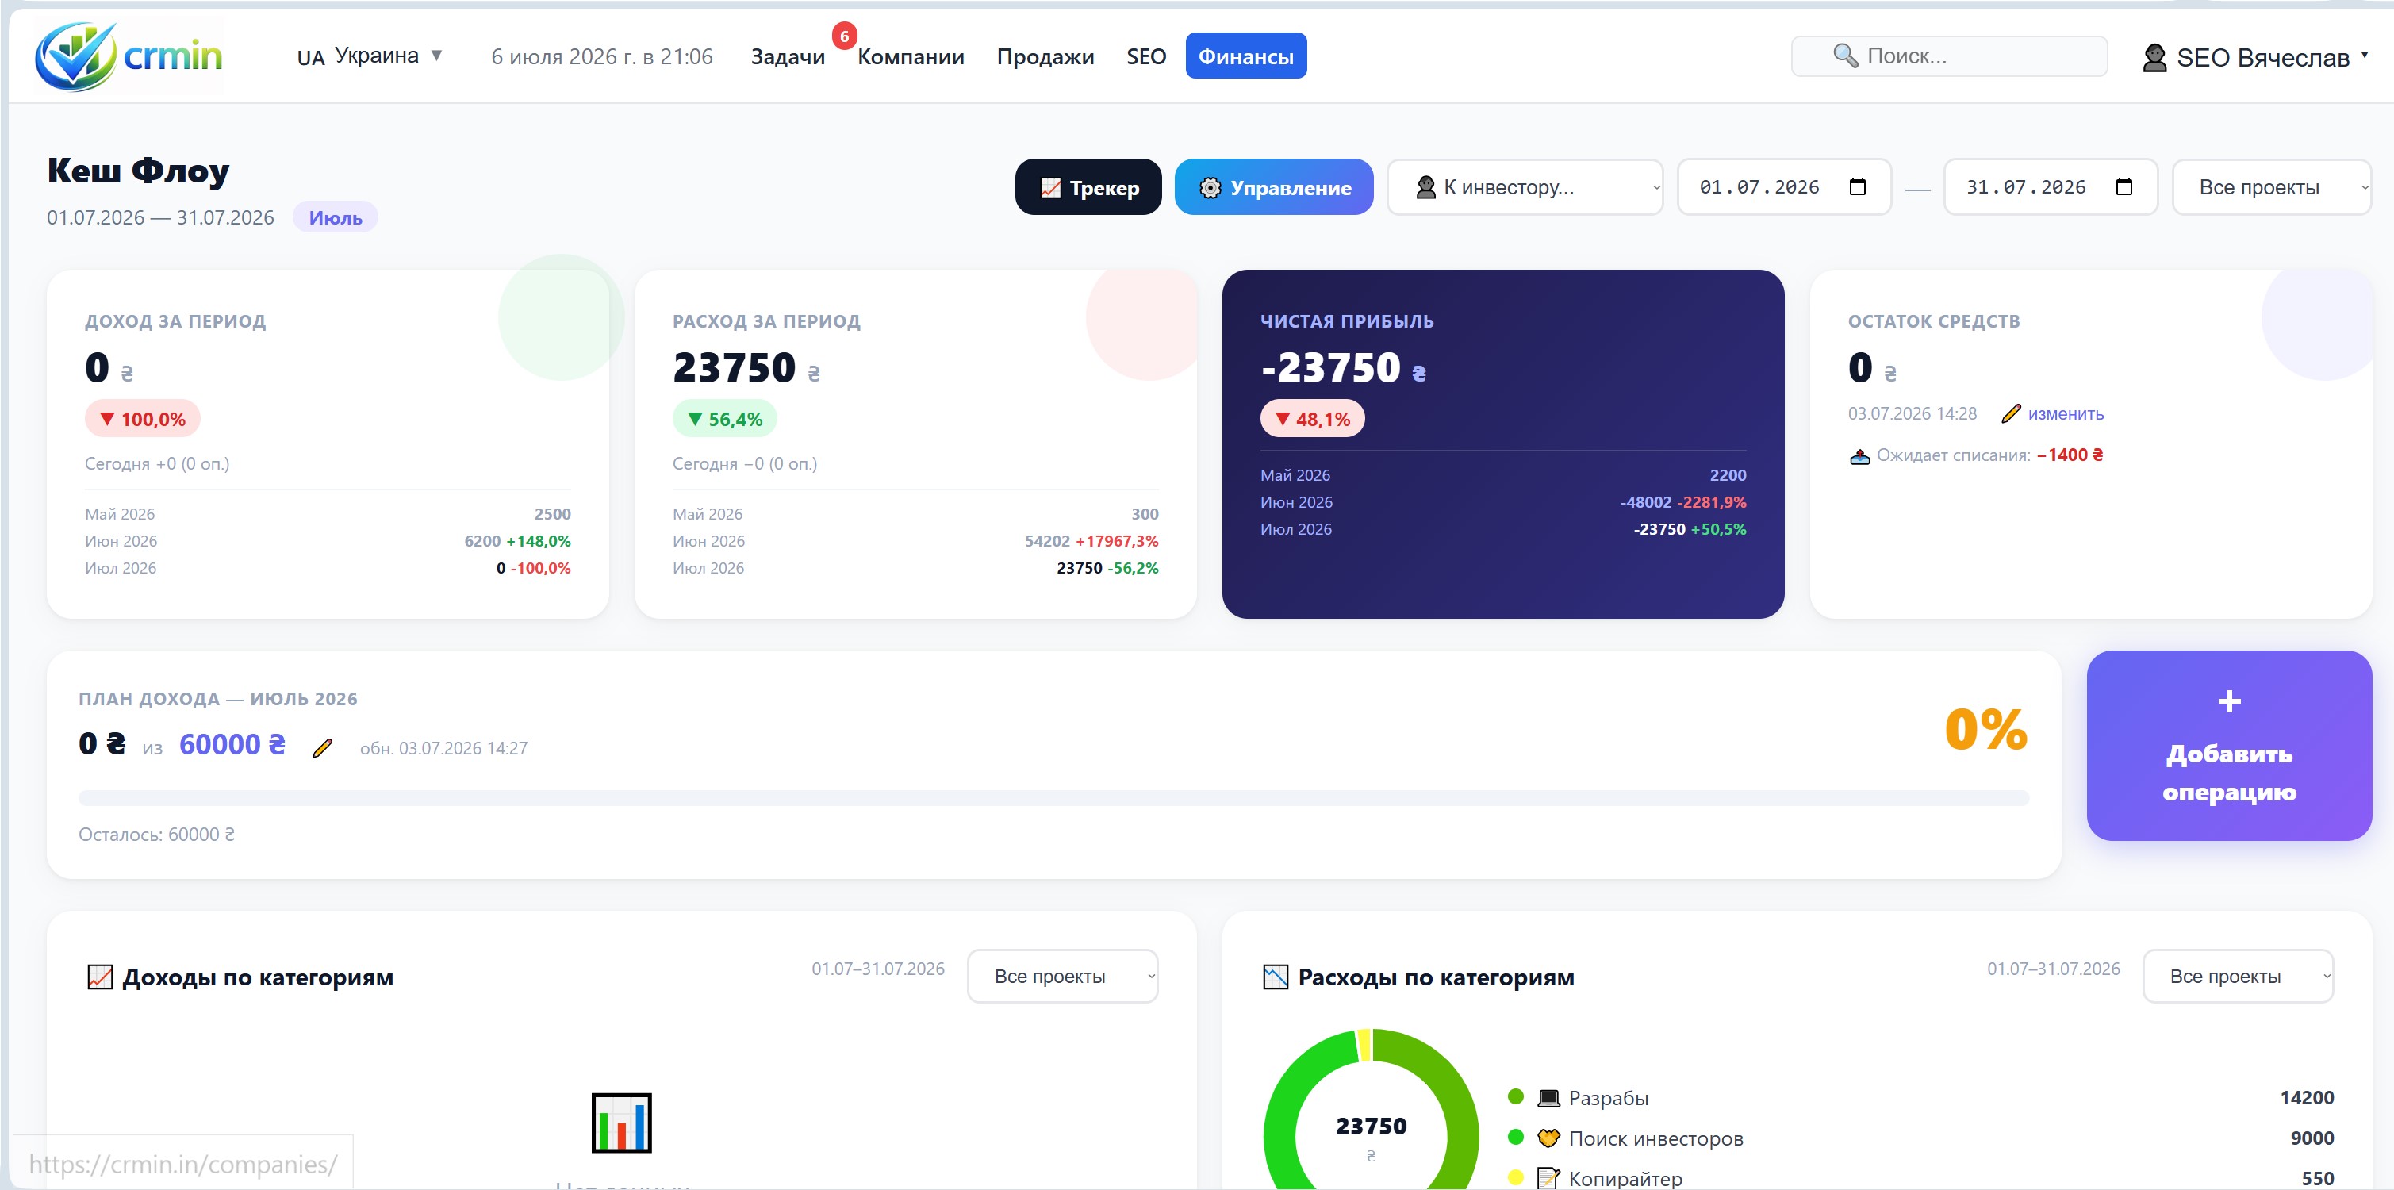2394x1190 pixels.
Task: Click the gear icon in Управление
Action: click(x=1210, y=188)
